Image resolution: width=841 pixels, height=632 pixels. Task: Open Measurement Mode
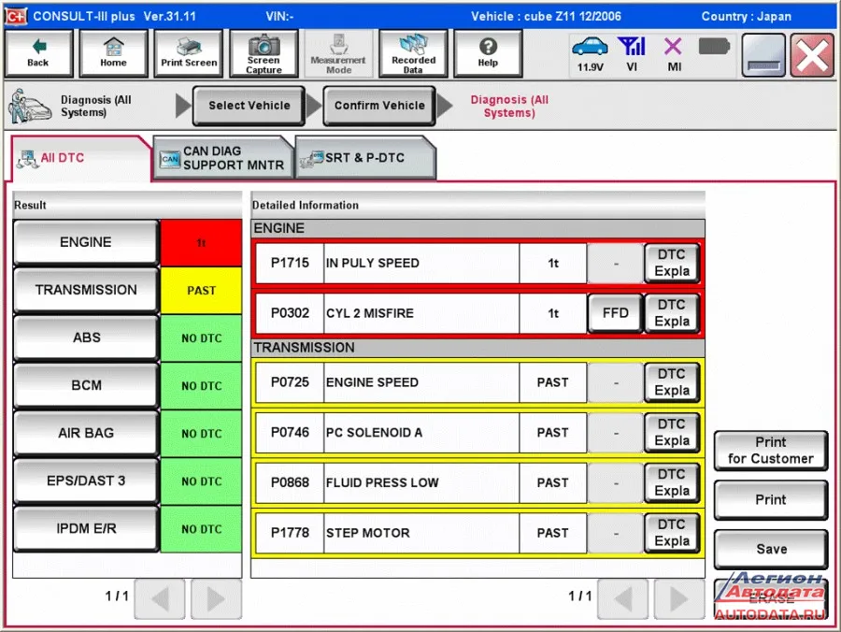click(x=338, y=53)
